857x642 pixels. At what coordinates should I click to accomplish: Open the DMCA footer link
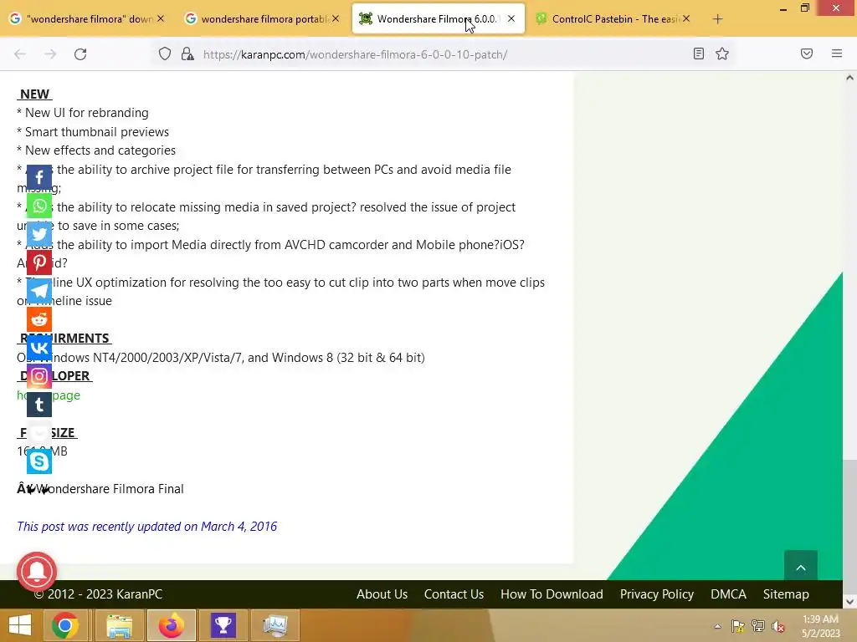click(728, 594)
